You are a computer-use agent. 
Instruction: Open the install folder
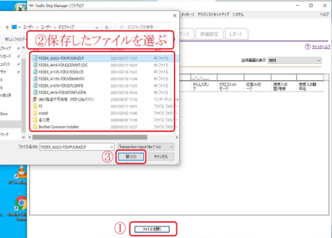coord(105,113)
